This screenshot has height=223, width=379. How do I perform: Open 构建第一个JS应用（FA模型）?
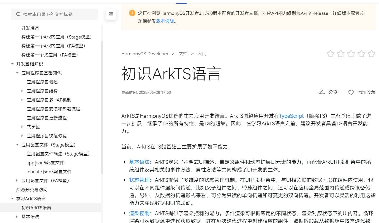[x=50, y=55]
